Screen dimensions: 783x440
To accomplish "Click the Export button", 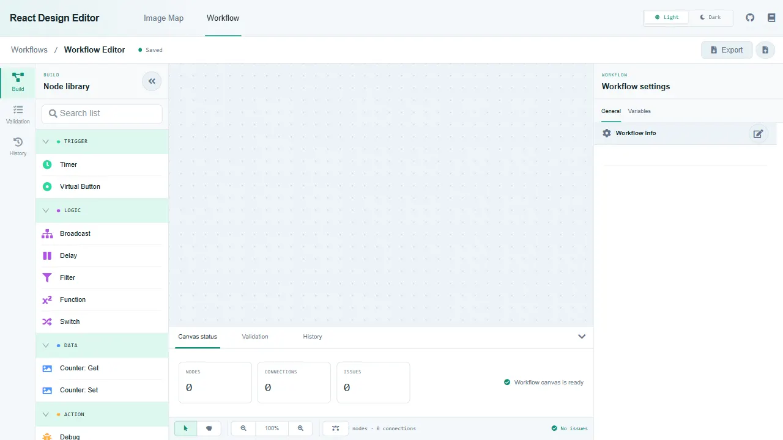I will tap(727, 50).
